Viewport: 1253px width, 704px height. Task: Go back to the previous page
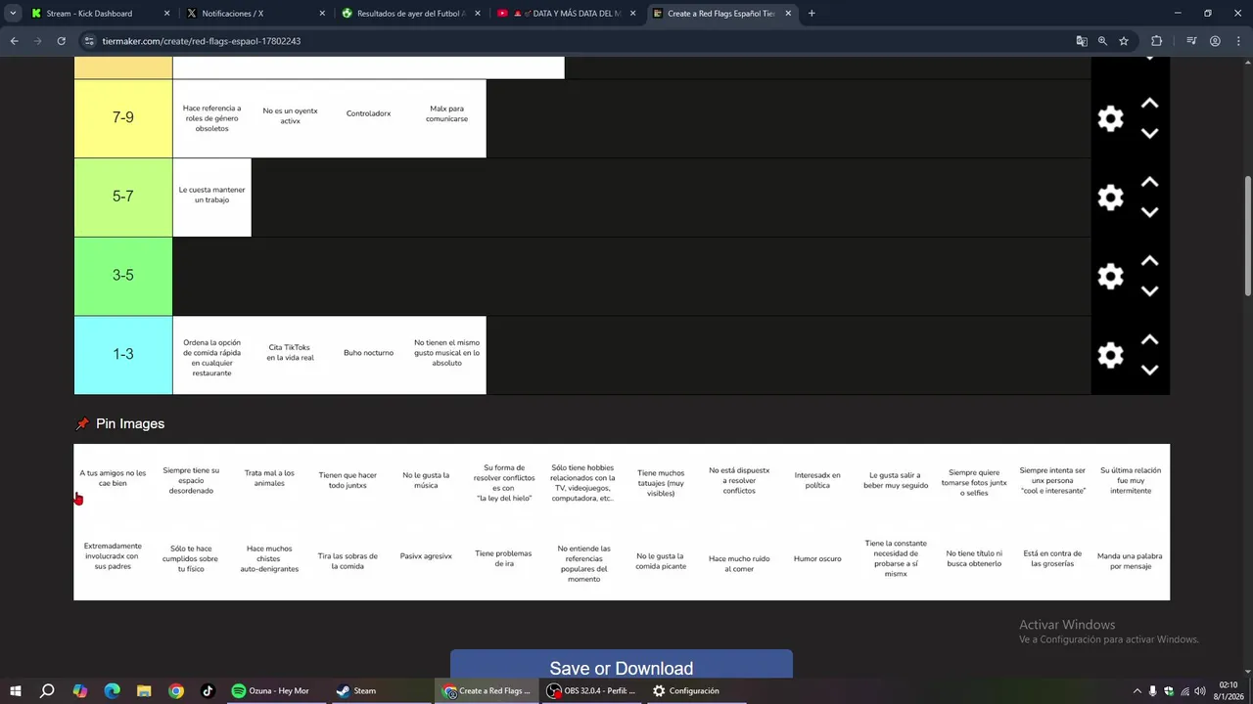coord(14,41)
